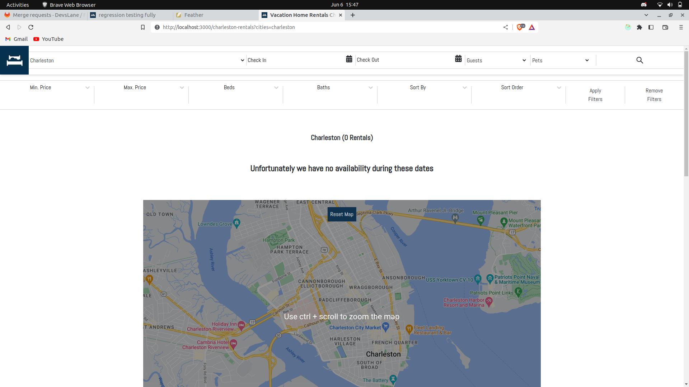The width and height of the screenshot is (689, 387).
Task: Toggle the browser sidebar panel
Action: pyautogui.click(x=651, y=27)
